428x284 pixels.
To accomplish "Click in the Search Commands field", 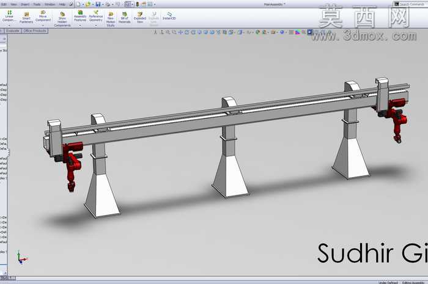I will pyautogui.click(x=410, y=4).
